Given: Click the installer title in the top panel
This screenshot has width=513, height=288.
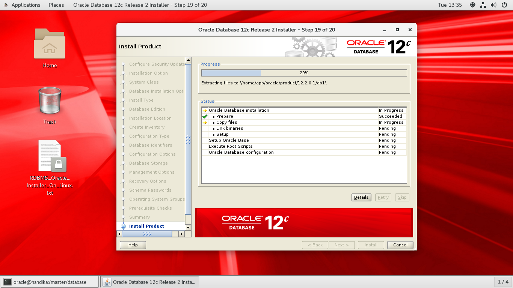Looking at the screenshot, I should (140, 5).
